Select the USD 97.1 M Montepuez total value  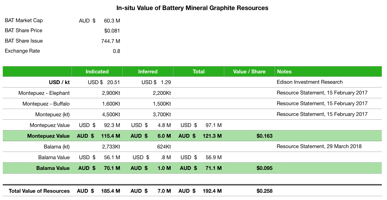(201, 125)
